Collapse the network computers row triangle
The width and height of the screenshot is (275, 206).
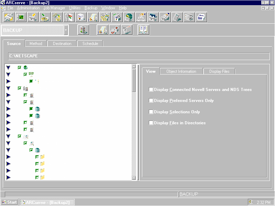click(x=8, y=136)
